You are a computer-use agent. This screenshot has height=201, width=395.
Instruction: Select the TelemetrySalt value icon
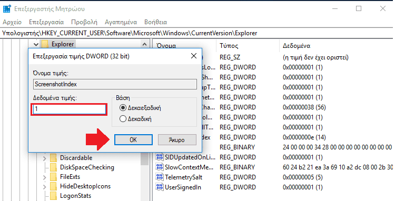pyautogui.click(x=160, y=177)
